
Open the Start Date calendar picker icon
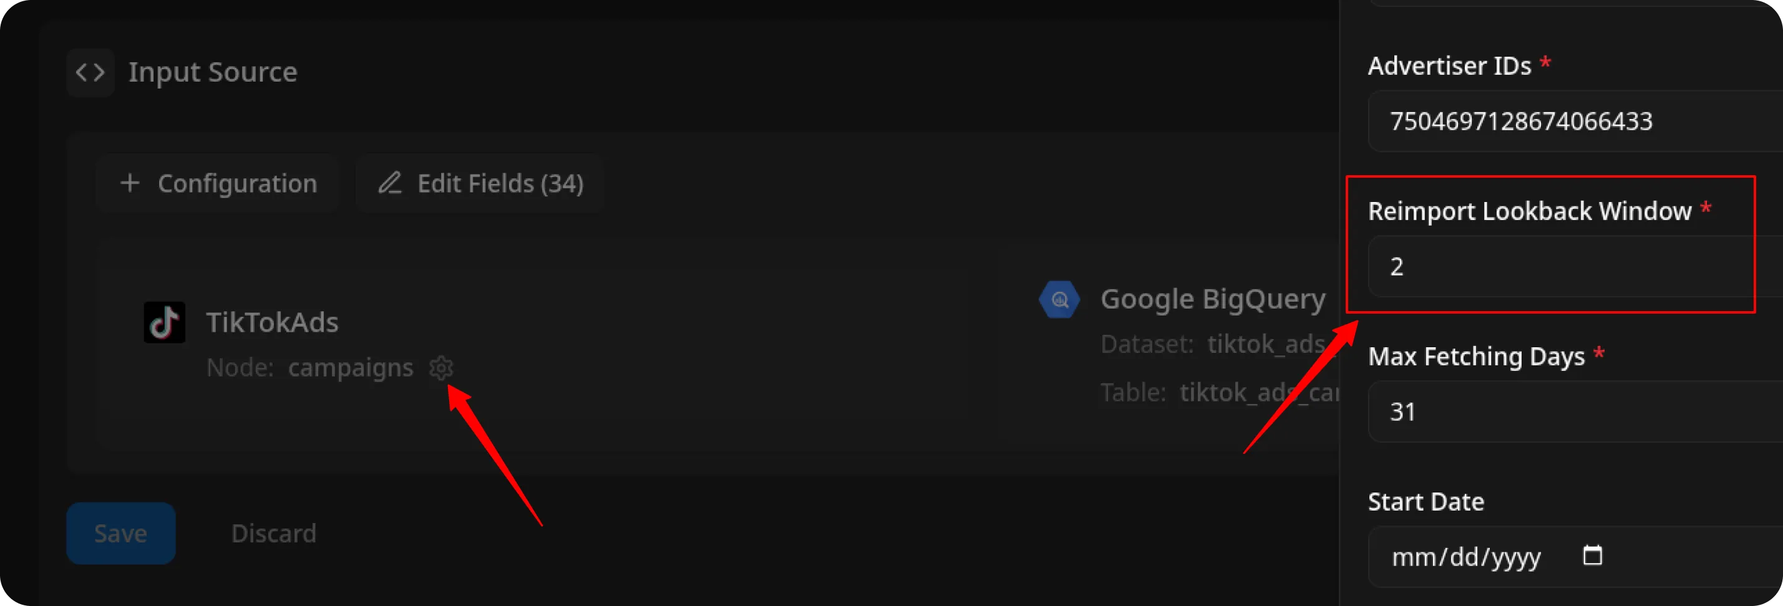click(x=1592, y=555)
